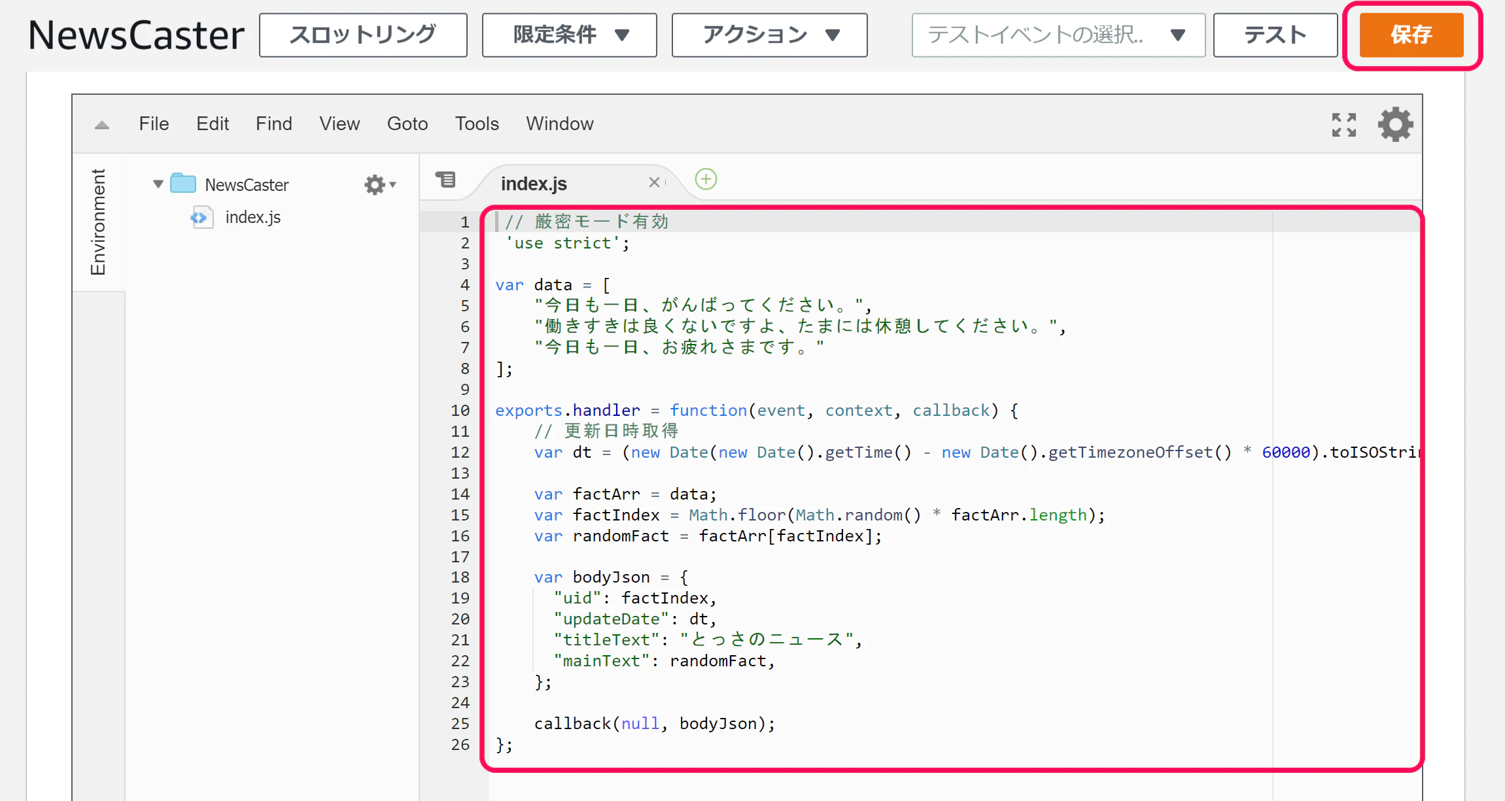Screen dimensions: 1505x801
Task: Collapse the menu bar with up arrow
Action: tap(102, 125)
